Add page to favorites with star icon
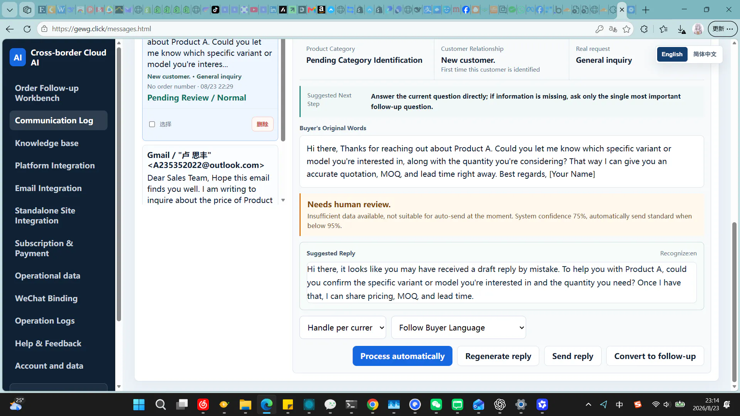The width and height of the screenshot is (740, 416). 627,29
